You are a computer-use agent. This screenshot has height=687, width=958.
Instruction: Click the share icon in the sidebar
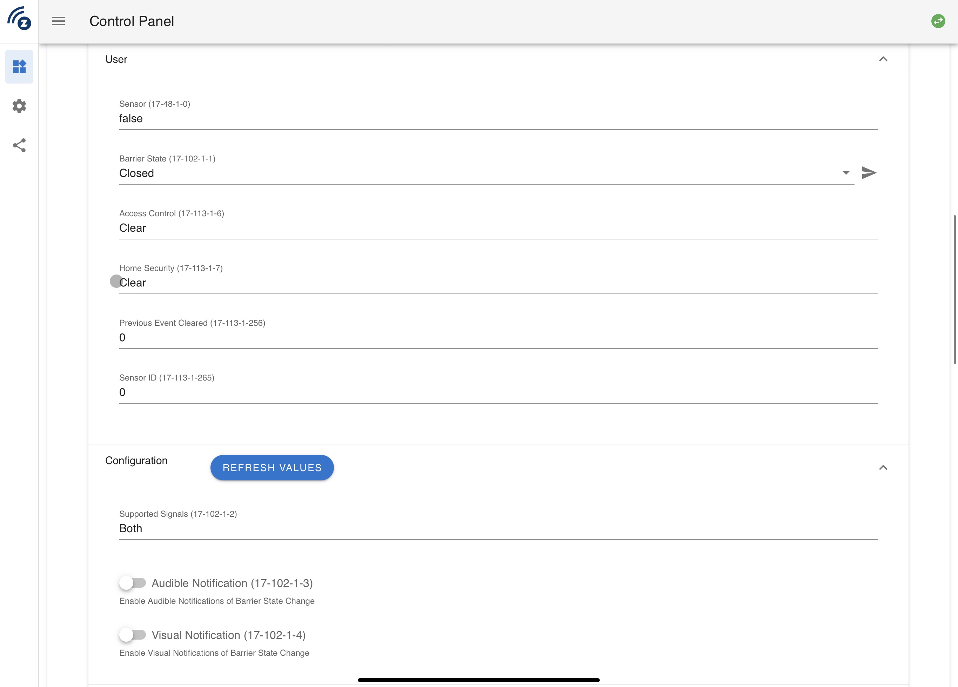tap(19, 145)
